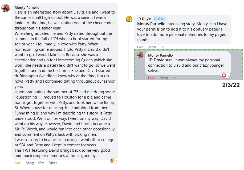Toggle the Care reaction on the story comment
Image resolution: width=244 pixels, height=170 pixels.
(x=18, y=163)
